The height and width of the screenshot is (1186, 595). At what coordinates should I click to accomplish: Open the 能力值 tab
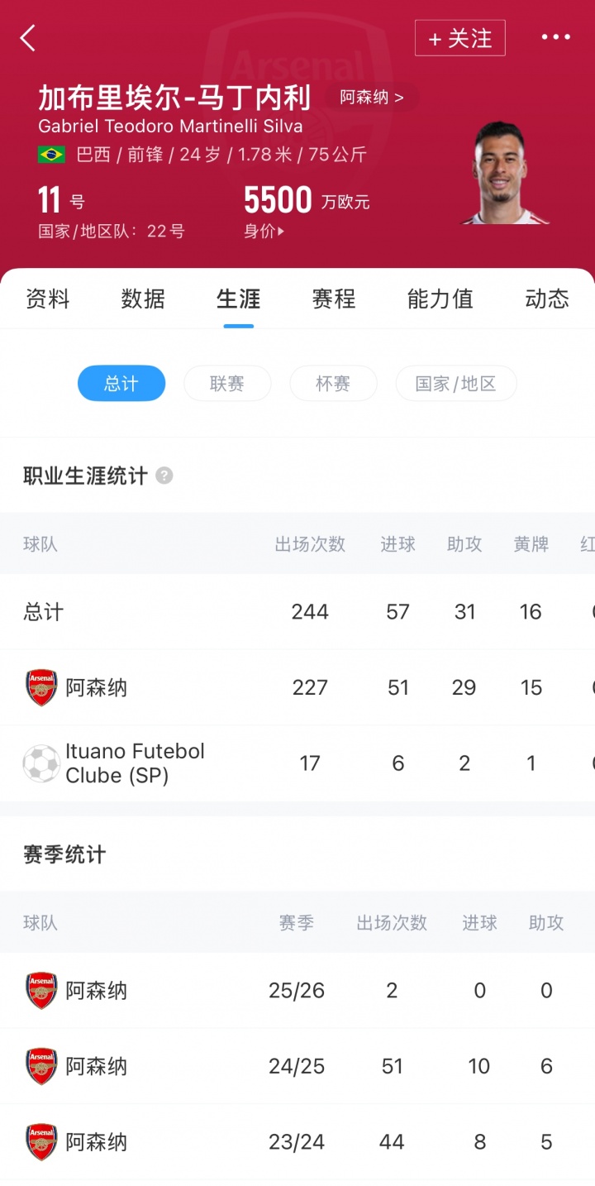point(440,299)
